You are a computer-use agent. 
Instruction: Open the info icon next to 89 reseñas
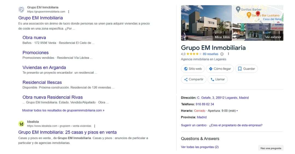[x=222, y=54]
